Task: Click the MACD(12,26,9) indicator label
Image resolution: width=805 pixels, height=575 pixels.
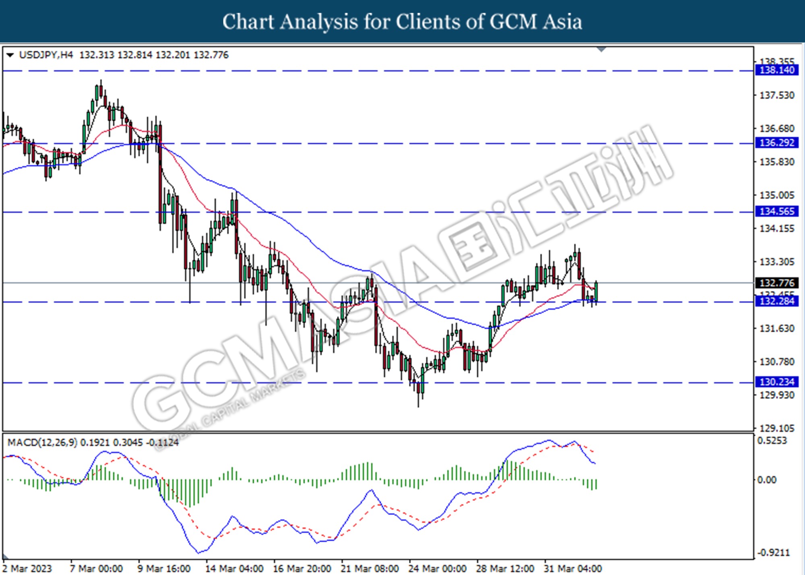Action: click(x=42, y=443)
